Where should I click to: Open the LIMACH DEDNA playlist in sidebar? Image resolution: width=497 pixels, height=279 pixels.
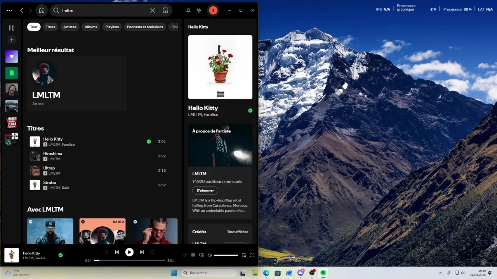tap(12, 122)
